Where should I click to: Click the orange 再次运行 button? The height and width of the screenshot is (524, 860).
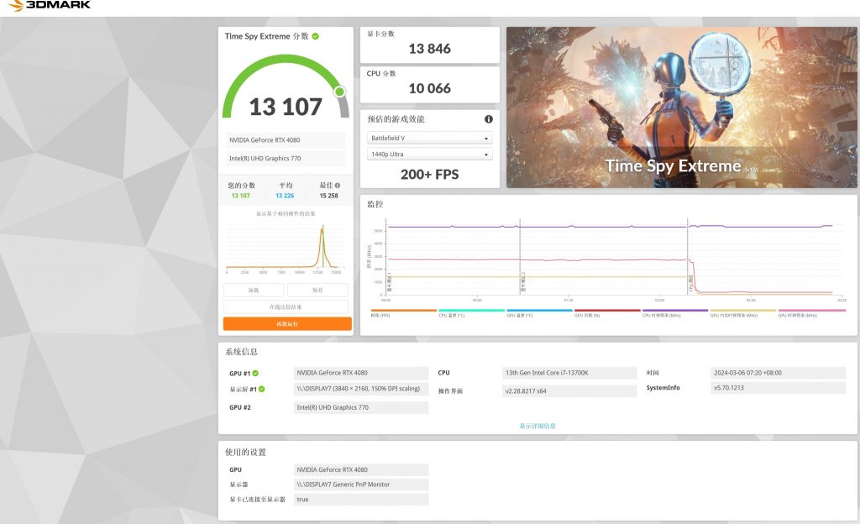[x=285, y=323]
